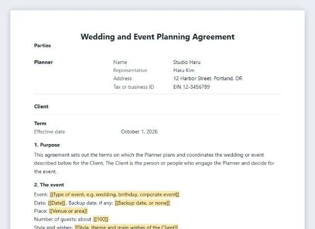The width and height of the screenshot is (315, 229).
Task: Click the Address field label
Action: tap(123, 79)
